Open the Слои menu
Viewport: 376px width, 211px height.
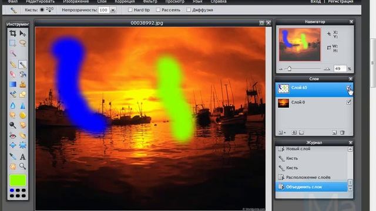(x=102, y=1)
